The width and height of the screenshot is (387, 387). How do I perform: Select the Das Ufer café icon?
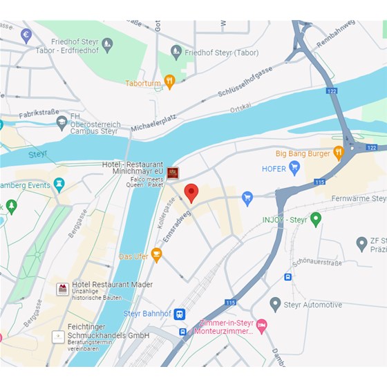(x=156, y=255)
